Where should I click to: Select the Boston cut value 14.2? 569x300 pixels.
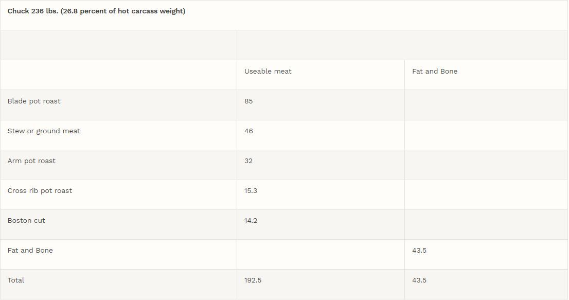click(x=251, y=221)
